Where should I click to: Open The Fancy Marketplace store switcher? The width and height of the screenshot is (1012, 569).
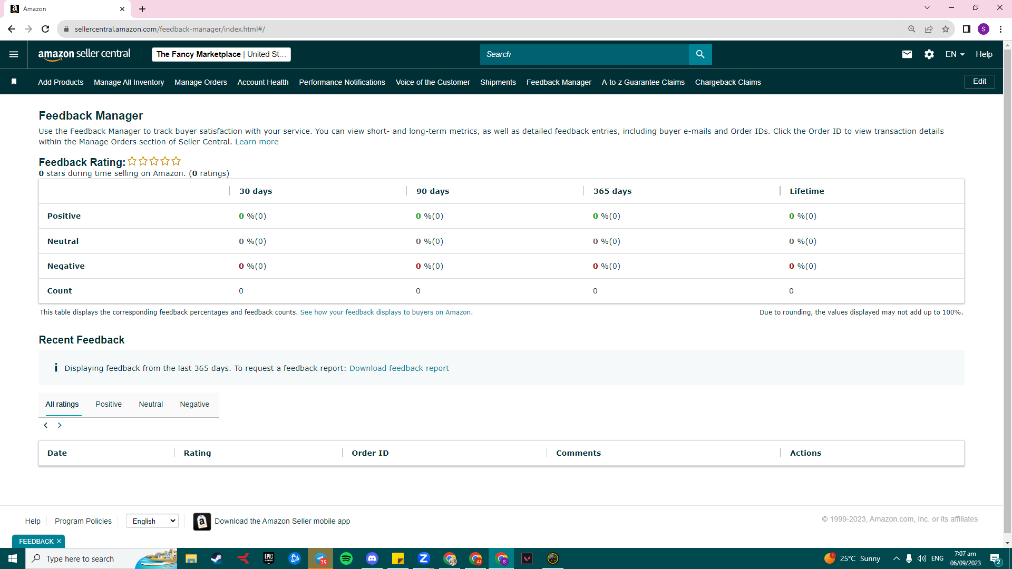coord(221,54)
